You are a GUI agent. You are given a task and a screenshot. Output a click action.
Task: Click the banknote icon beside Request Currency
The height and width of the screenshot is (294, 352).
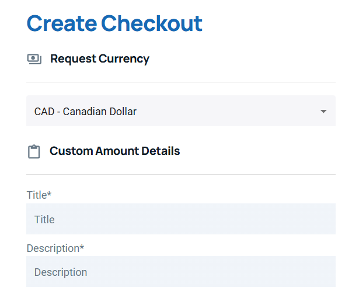34,59
